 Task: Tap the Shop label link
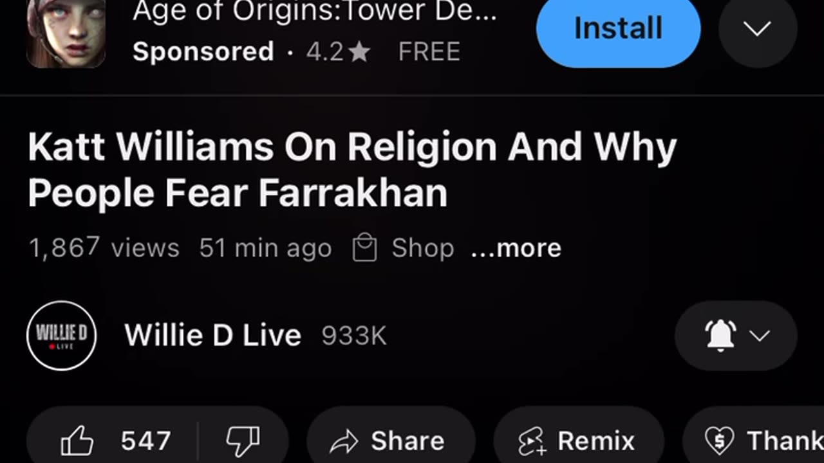[x=423, y=248]
